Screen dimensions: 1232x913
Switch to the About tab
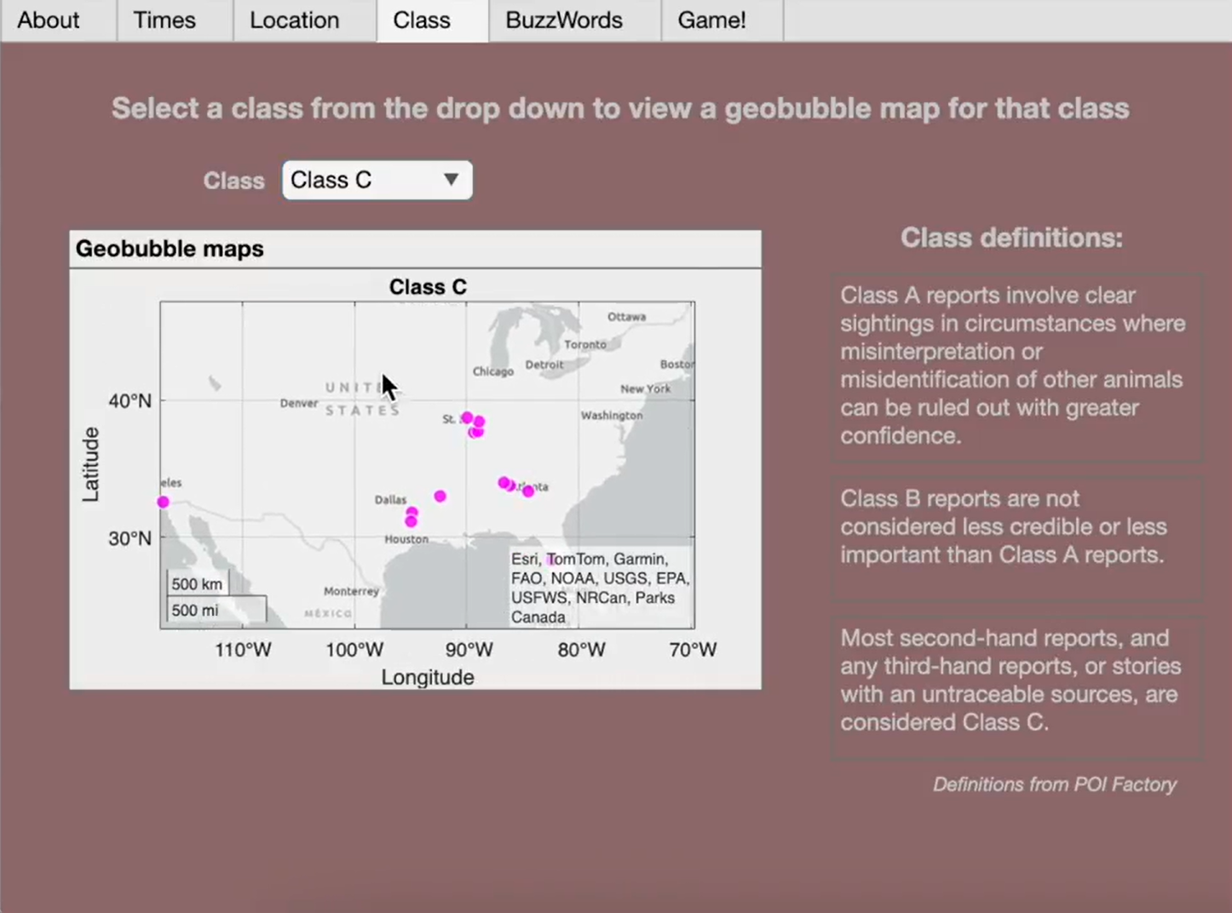(49, 20)
